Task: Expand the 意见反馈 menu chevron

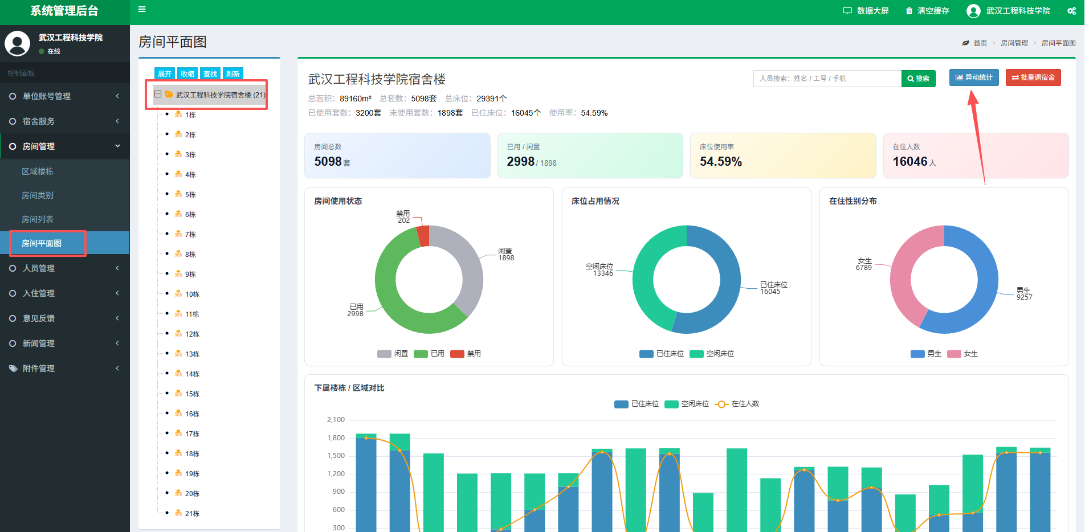Action: [x=117, y=318]
